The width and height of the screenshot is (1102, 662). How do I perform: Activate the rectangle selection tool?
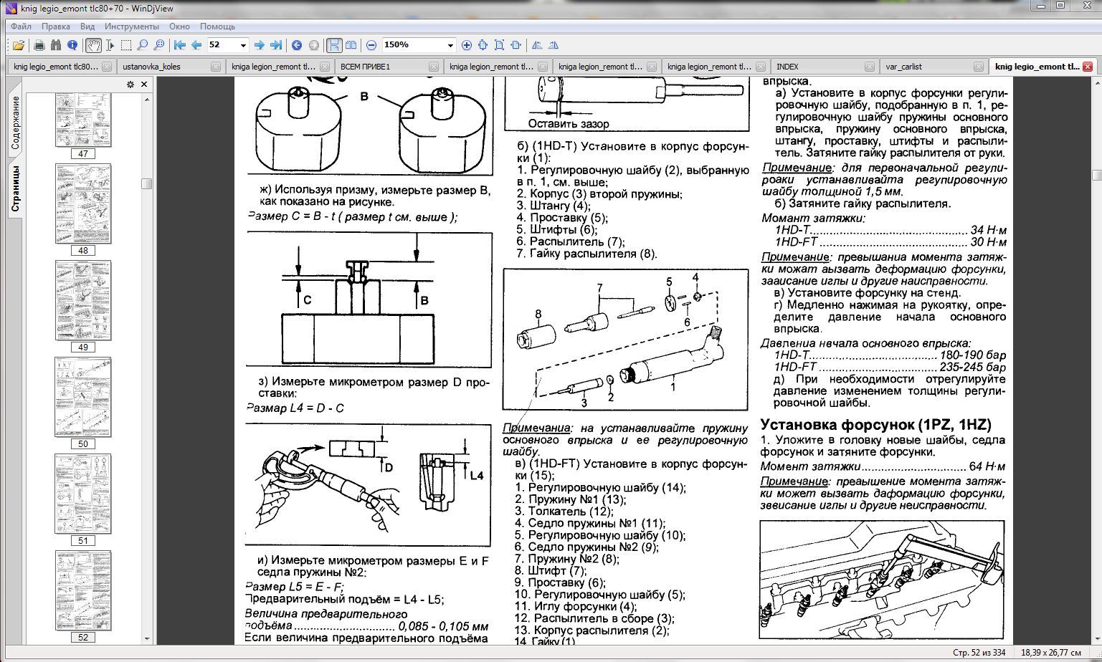126,45
